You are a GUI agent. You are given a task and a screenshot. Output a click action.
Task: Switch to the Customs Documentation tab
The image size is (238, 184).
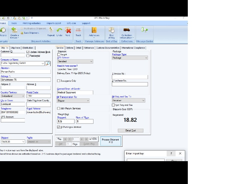point(108,48)
